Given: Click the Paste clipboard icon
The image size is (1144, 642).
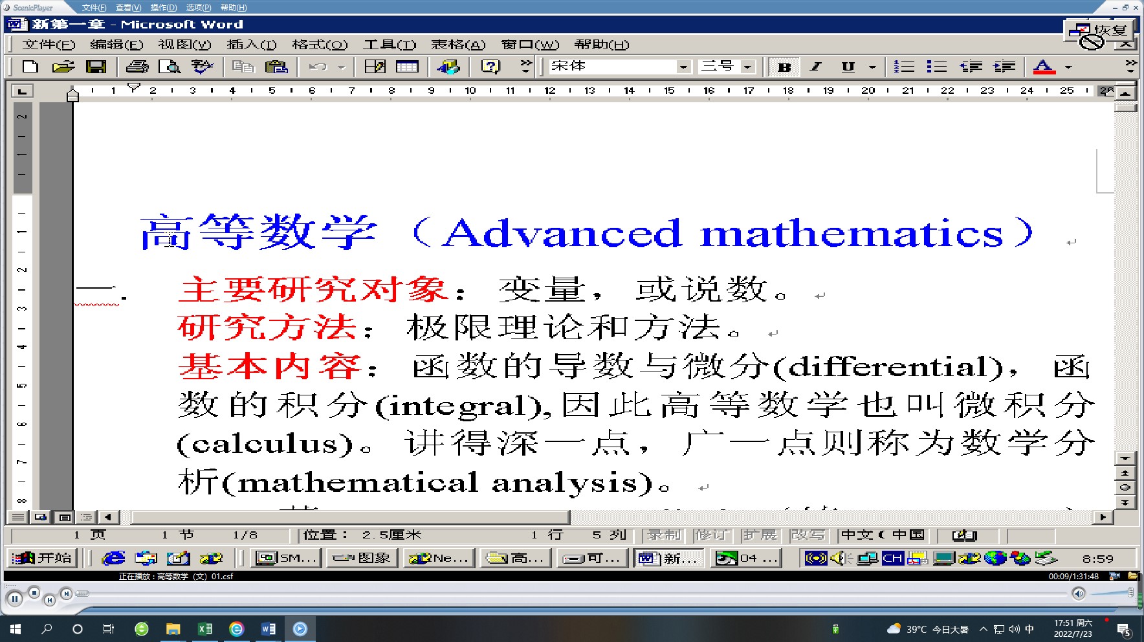Looking at the screenshot, I should tap(276, 67).
